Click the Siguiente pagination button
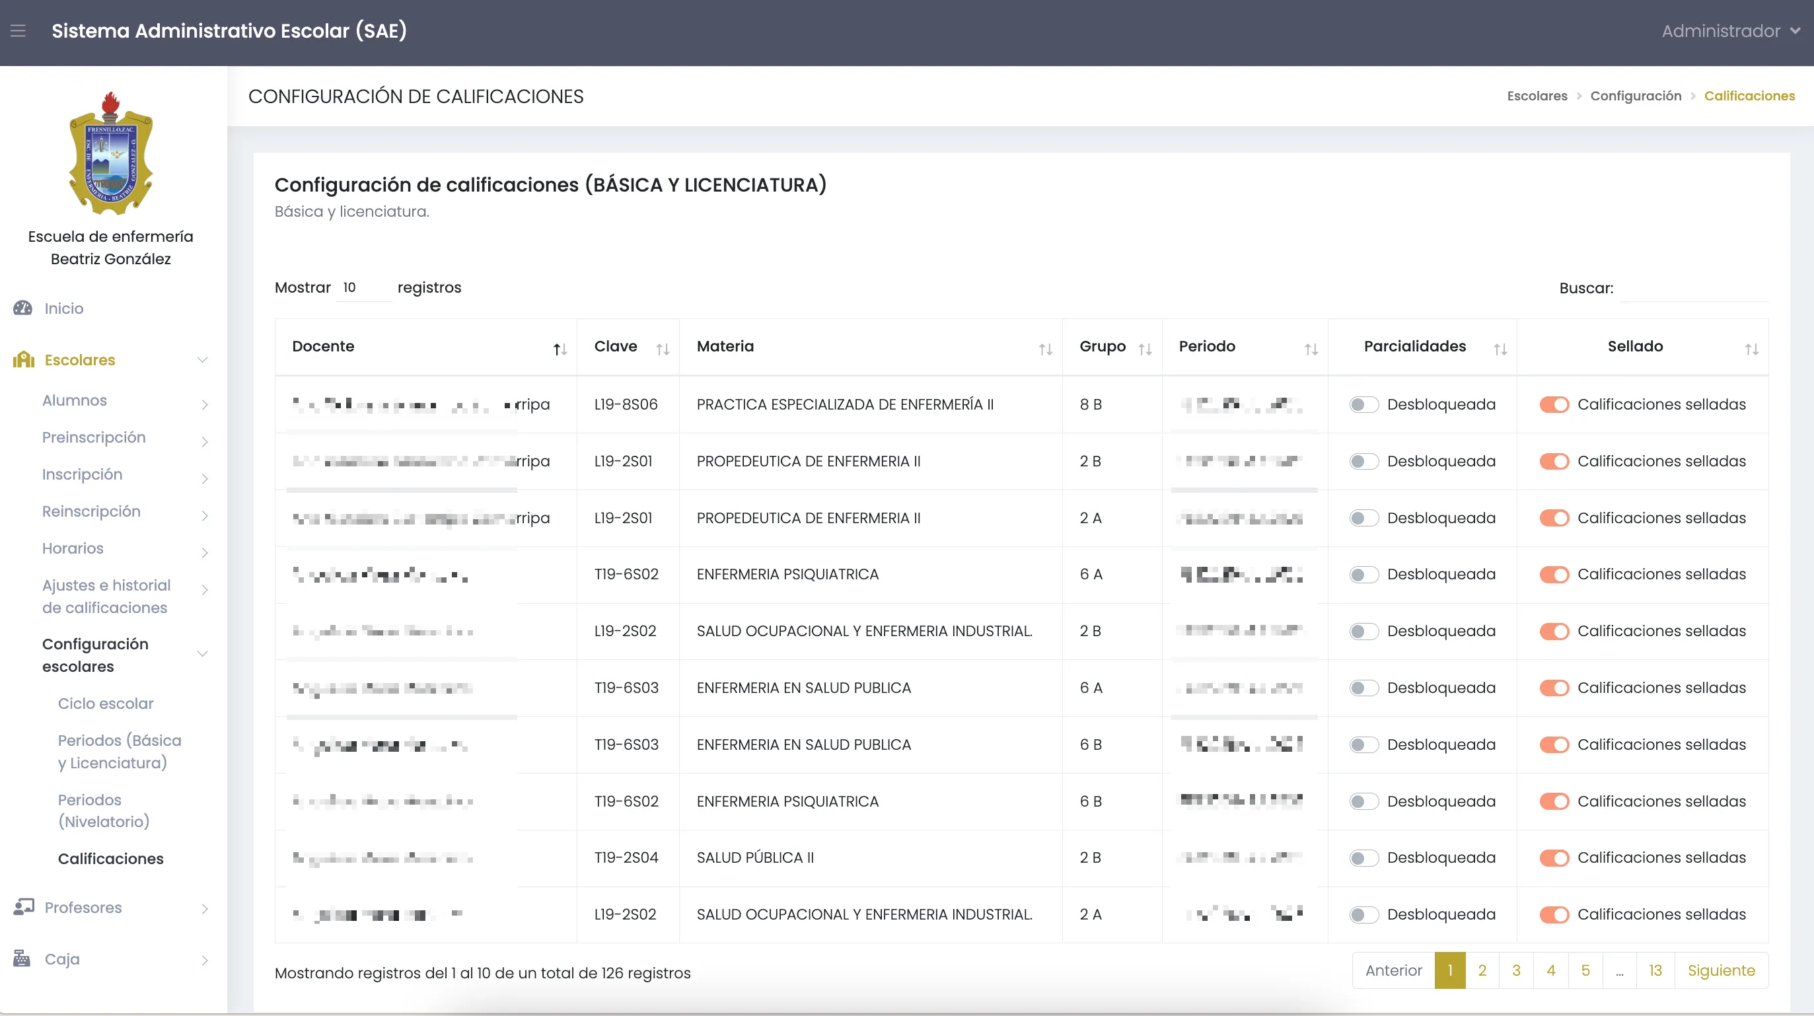1814x1016 pixels. (x=1721, y=970)
